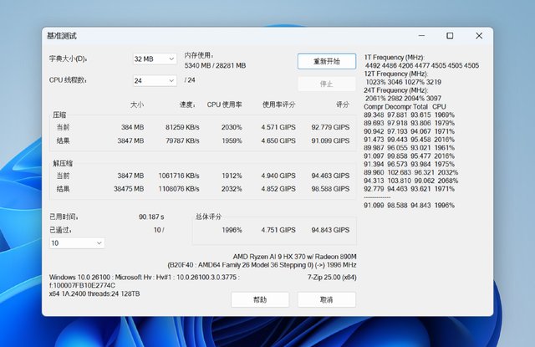535x347 pixels.
Task: Click compression result size 3847 MB
Action: tap(130, 140)
